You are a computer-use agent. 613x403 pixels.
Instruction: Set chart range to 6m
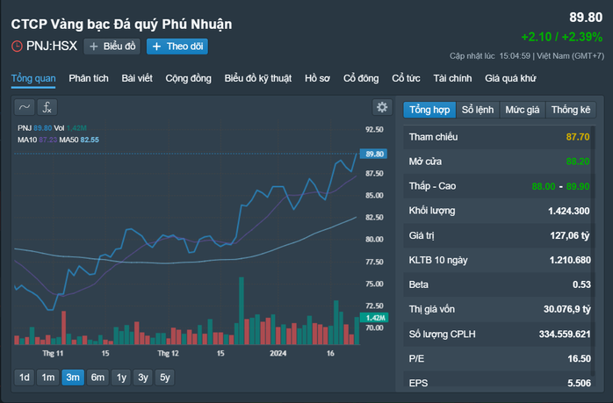click(97, 378)
